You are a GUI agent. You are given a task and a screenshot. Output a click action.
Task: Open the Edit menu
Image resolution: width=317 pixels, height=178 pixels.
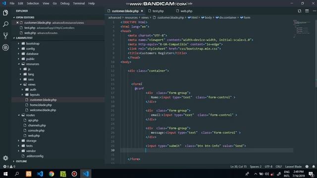point(20,3)
